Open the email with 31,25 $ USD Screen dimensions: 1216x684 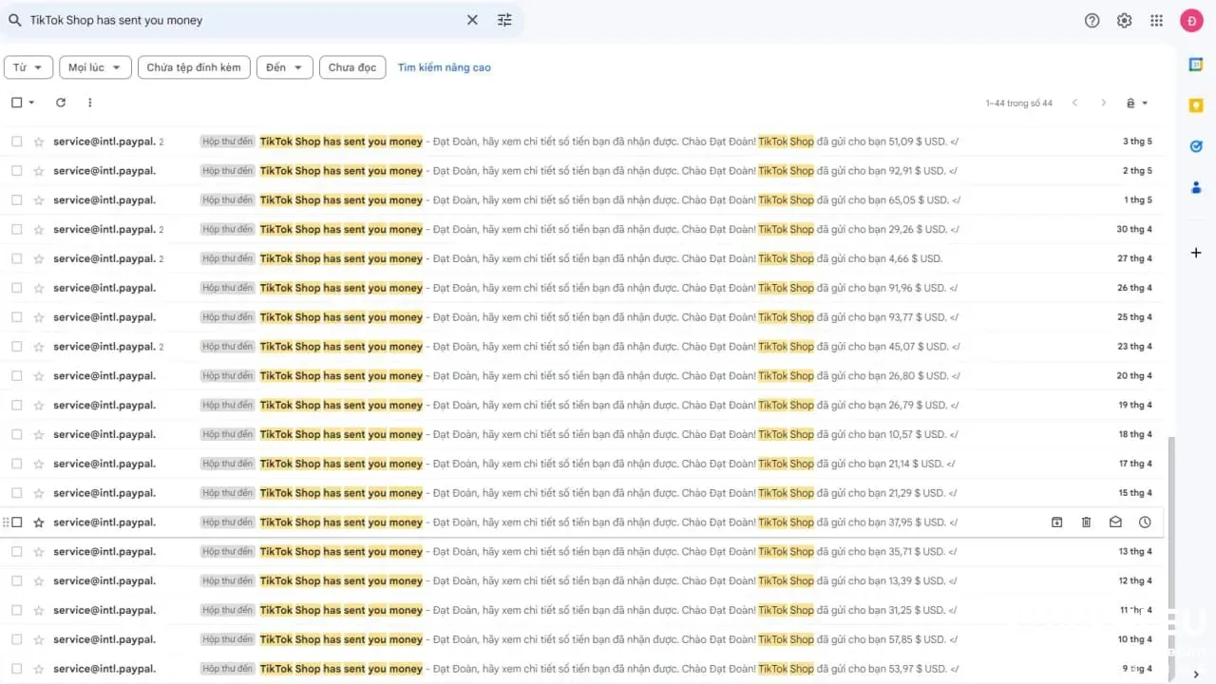coord(581,610)
